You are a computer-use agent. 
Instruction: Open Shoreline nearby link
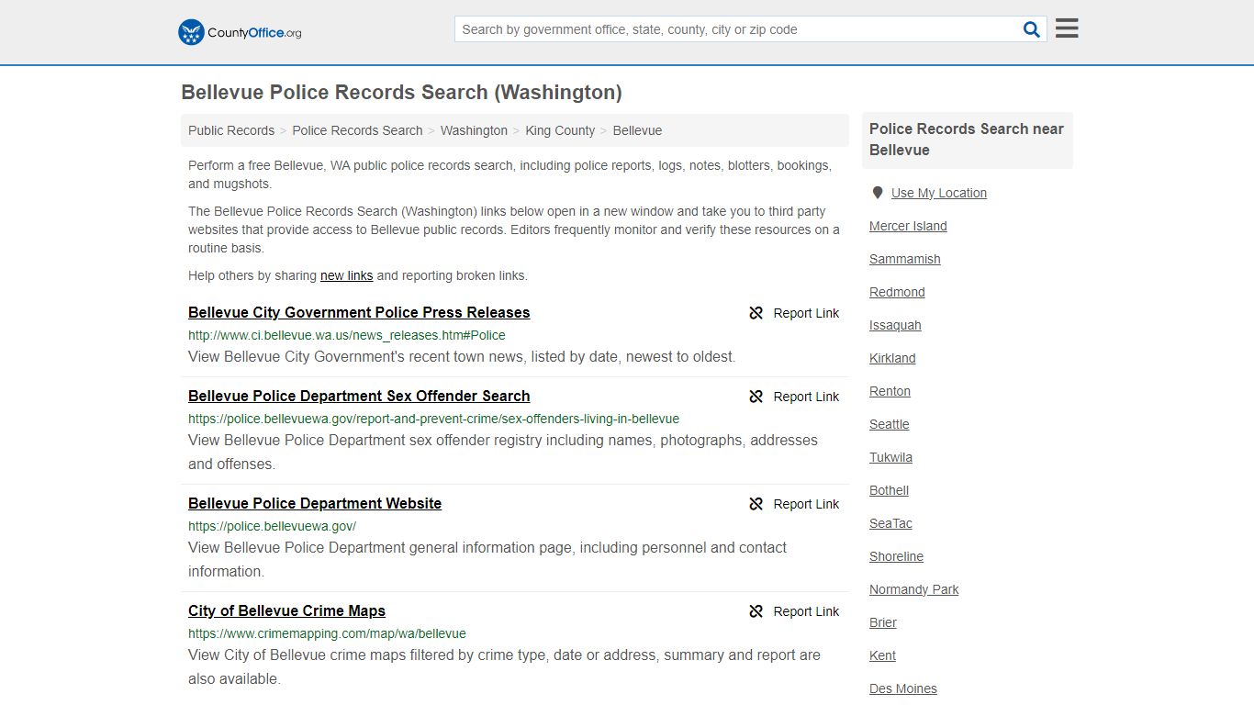click(896, 556)
